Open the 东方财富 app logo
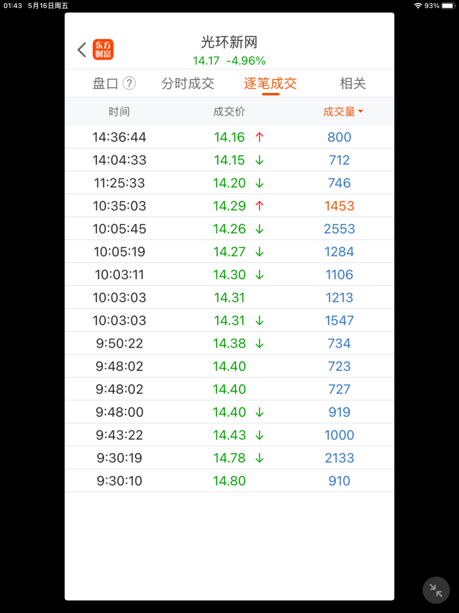Image resolution: width=459 pixels, height=613 pixels. [103, 50]
